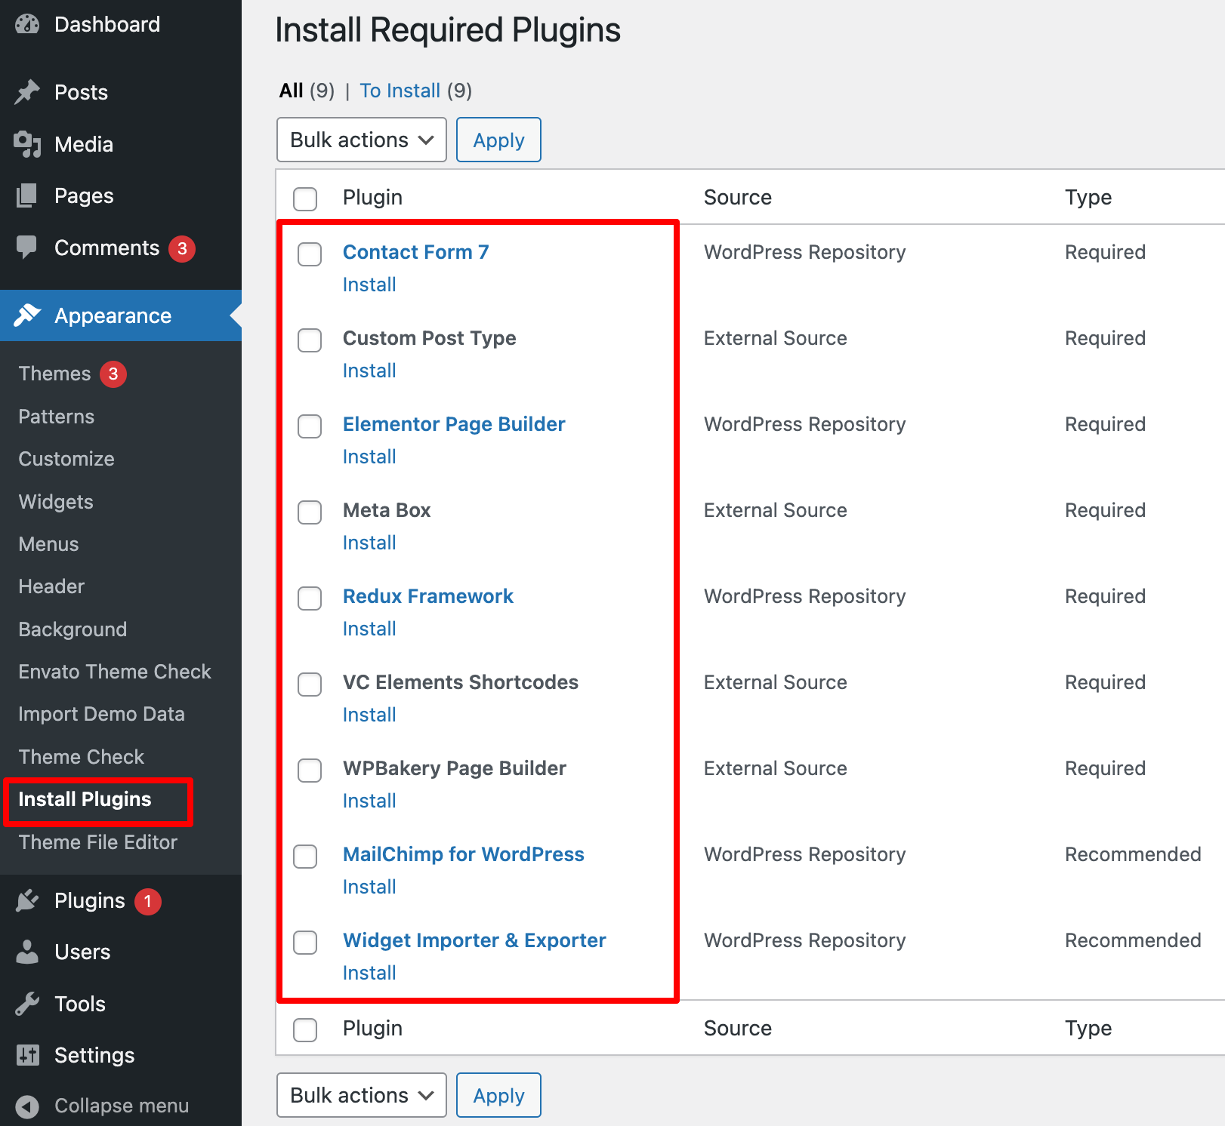Open Menus in Appearance submenu
The width and height of the screenshot is (1225, 1126).
pyautogui.click(x=48, y=544)
